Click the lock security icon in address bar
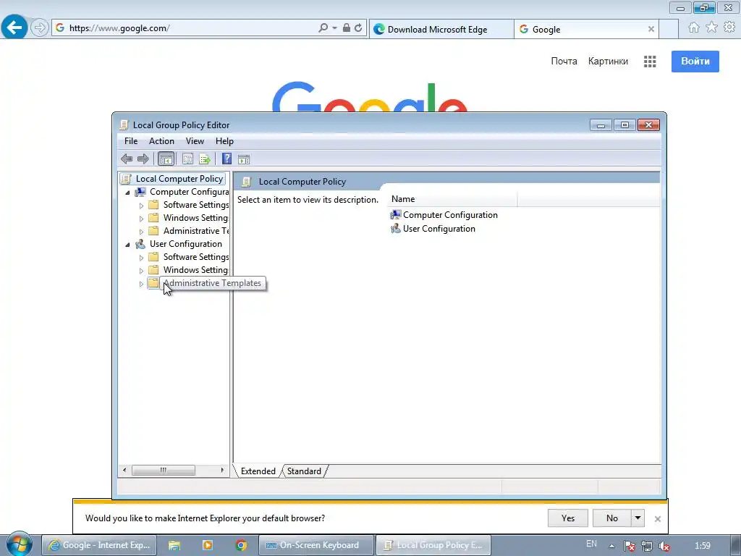This screenshot has width=741, height=556. click(347, 28)
